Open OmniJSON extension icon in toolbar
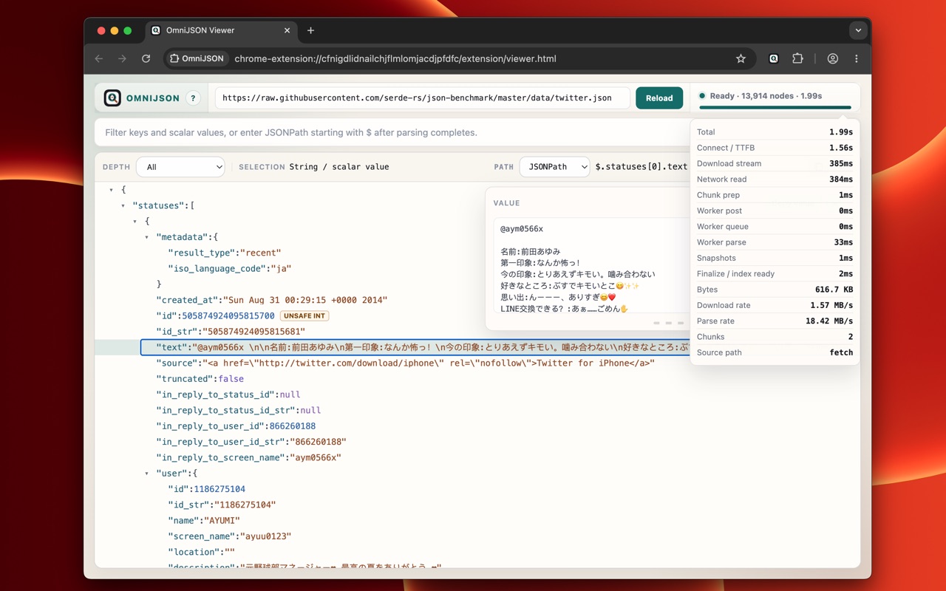Viewport: 946px width, 591px height. click(x=773, y=58)
